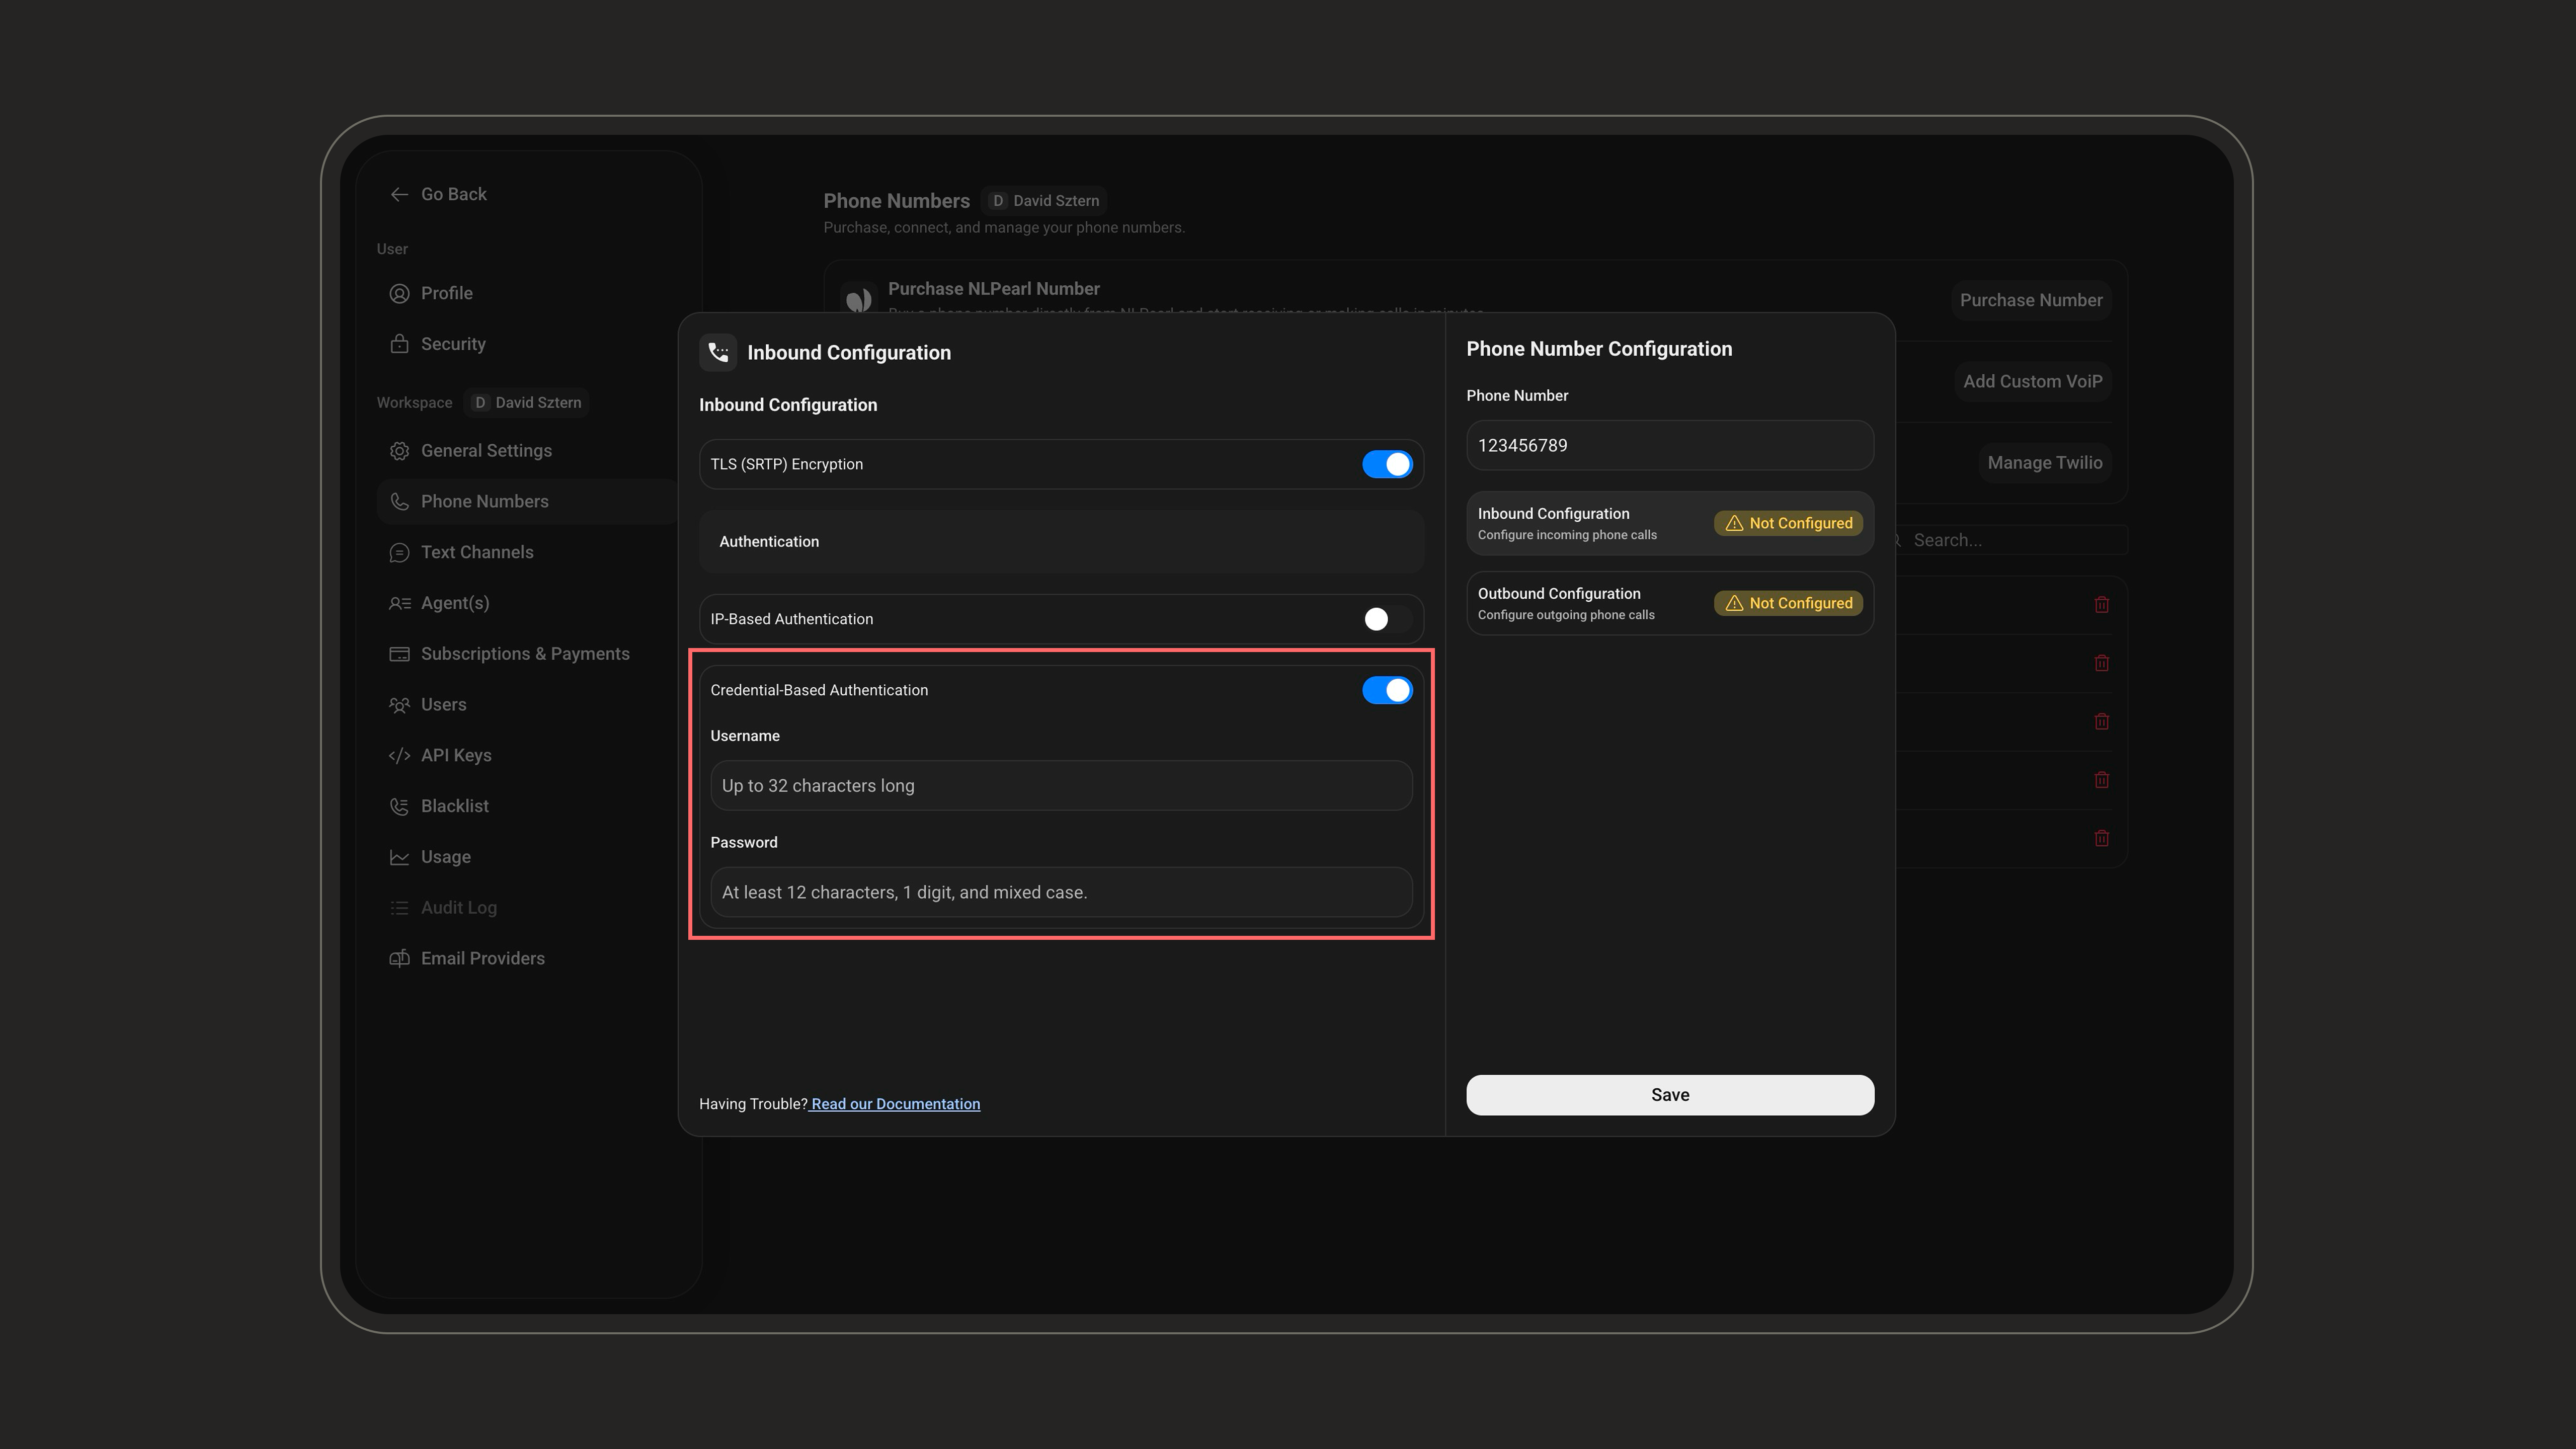Select Text Channels in sidebar

tap(527, 553)
